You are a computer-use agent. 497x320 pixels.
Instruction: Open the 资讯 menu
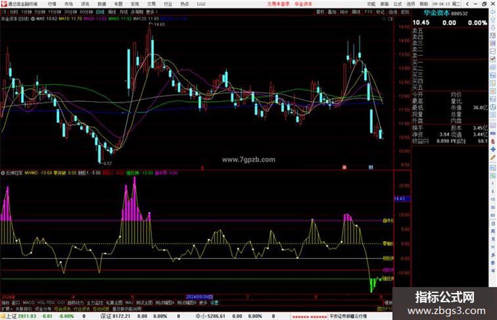(x=85, y=4)
